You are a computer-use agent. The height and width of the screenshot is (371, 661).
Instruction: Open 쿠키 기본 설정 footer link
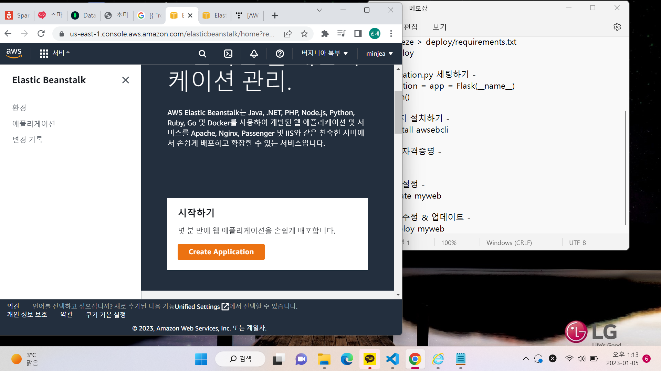tap(106, 315)
